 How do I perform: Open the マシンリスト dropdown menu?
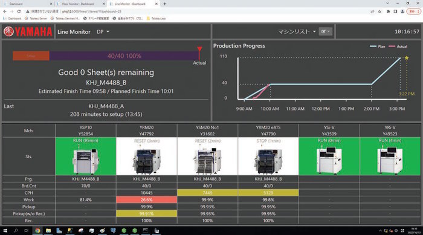tap(297, 31)
